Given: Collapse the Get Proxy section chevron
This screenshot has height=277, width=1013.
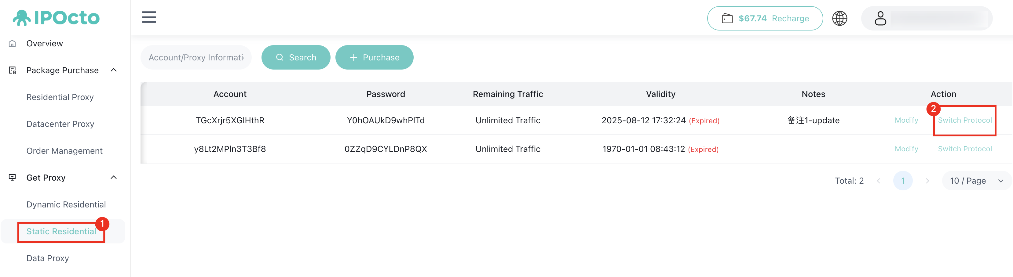Looking at the screenshot, I should coord(114,178).
